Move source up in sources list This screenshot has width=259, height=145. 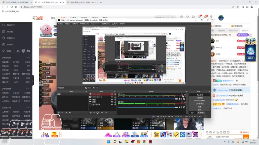(x=102, y=113)
